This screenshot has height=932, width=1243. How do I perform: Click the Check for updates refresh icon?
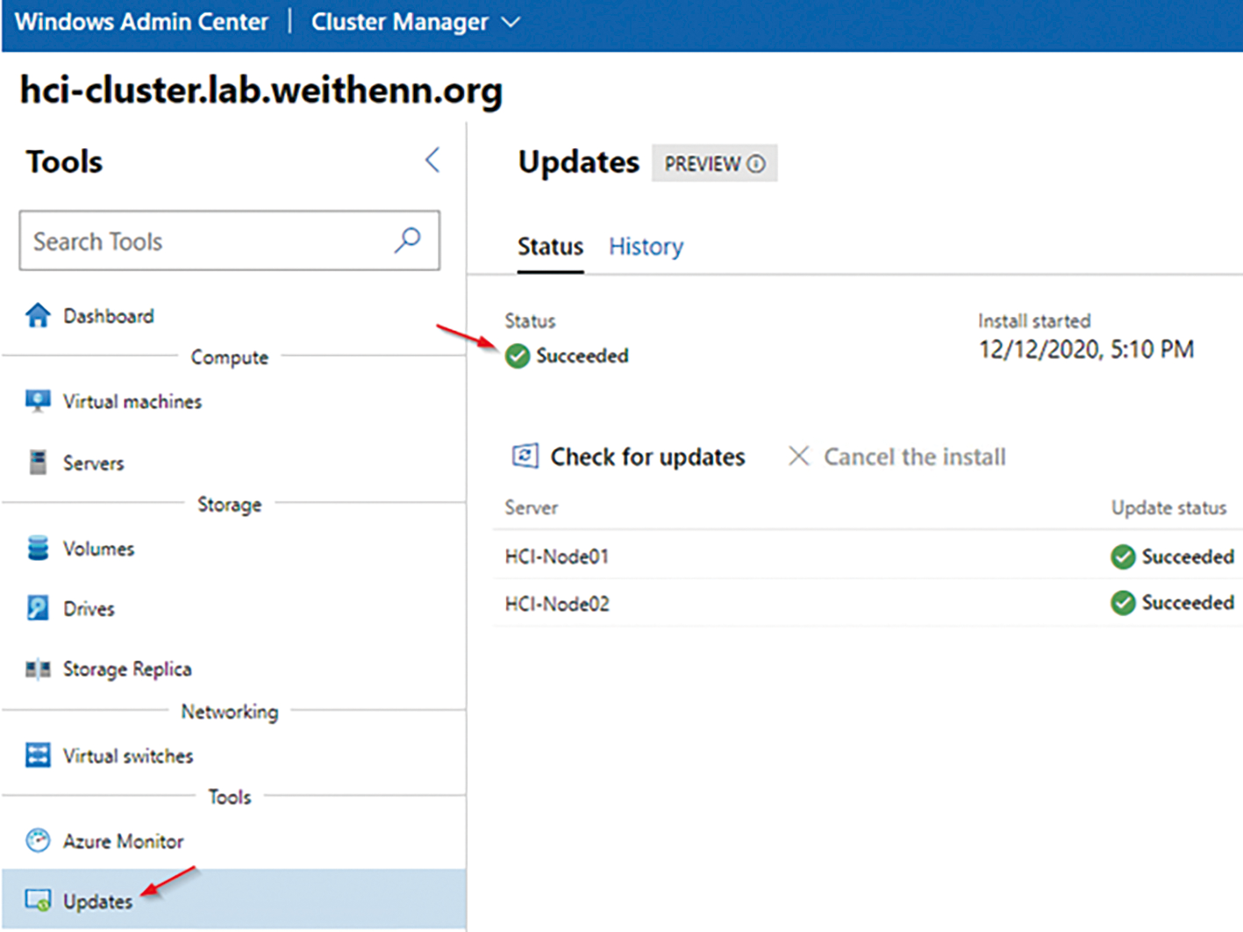click(x=525, y=456)
